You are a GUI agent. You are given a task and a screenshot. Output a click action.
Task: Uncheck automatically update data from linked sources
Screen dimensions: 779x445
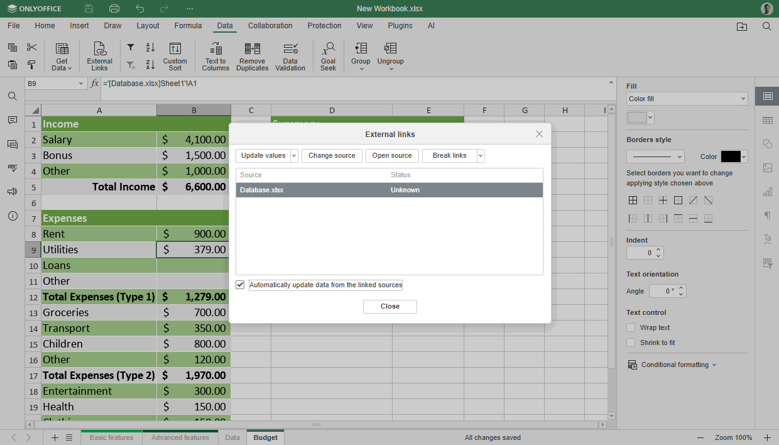click(241, 285)
